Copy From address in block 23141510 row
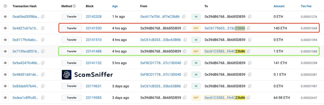 (185, 40)
